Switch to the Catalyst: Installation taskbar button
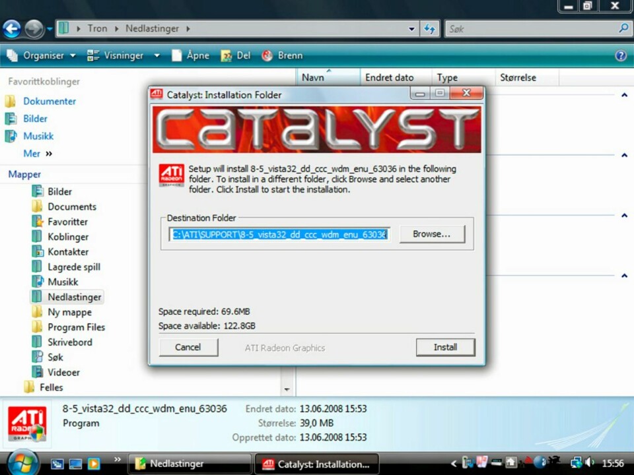634x475 pixels. pos(317,464)
